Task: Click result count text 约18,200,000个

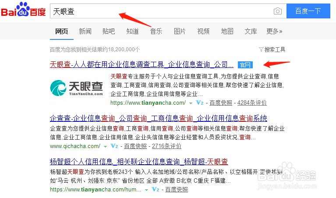Action: pos(121,49)
